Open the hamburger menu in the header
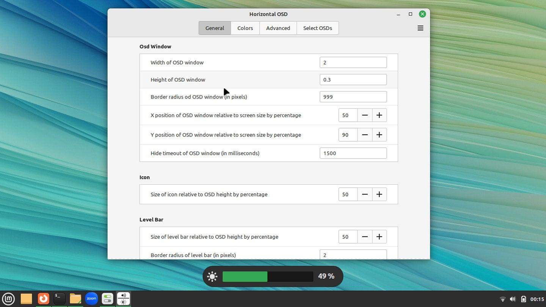546x307 pixels. 420,28
